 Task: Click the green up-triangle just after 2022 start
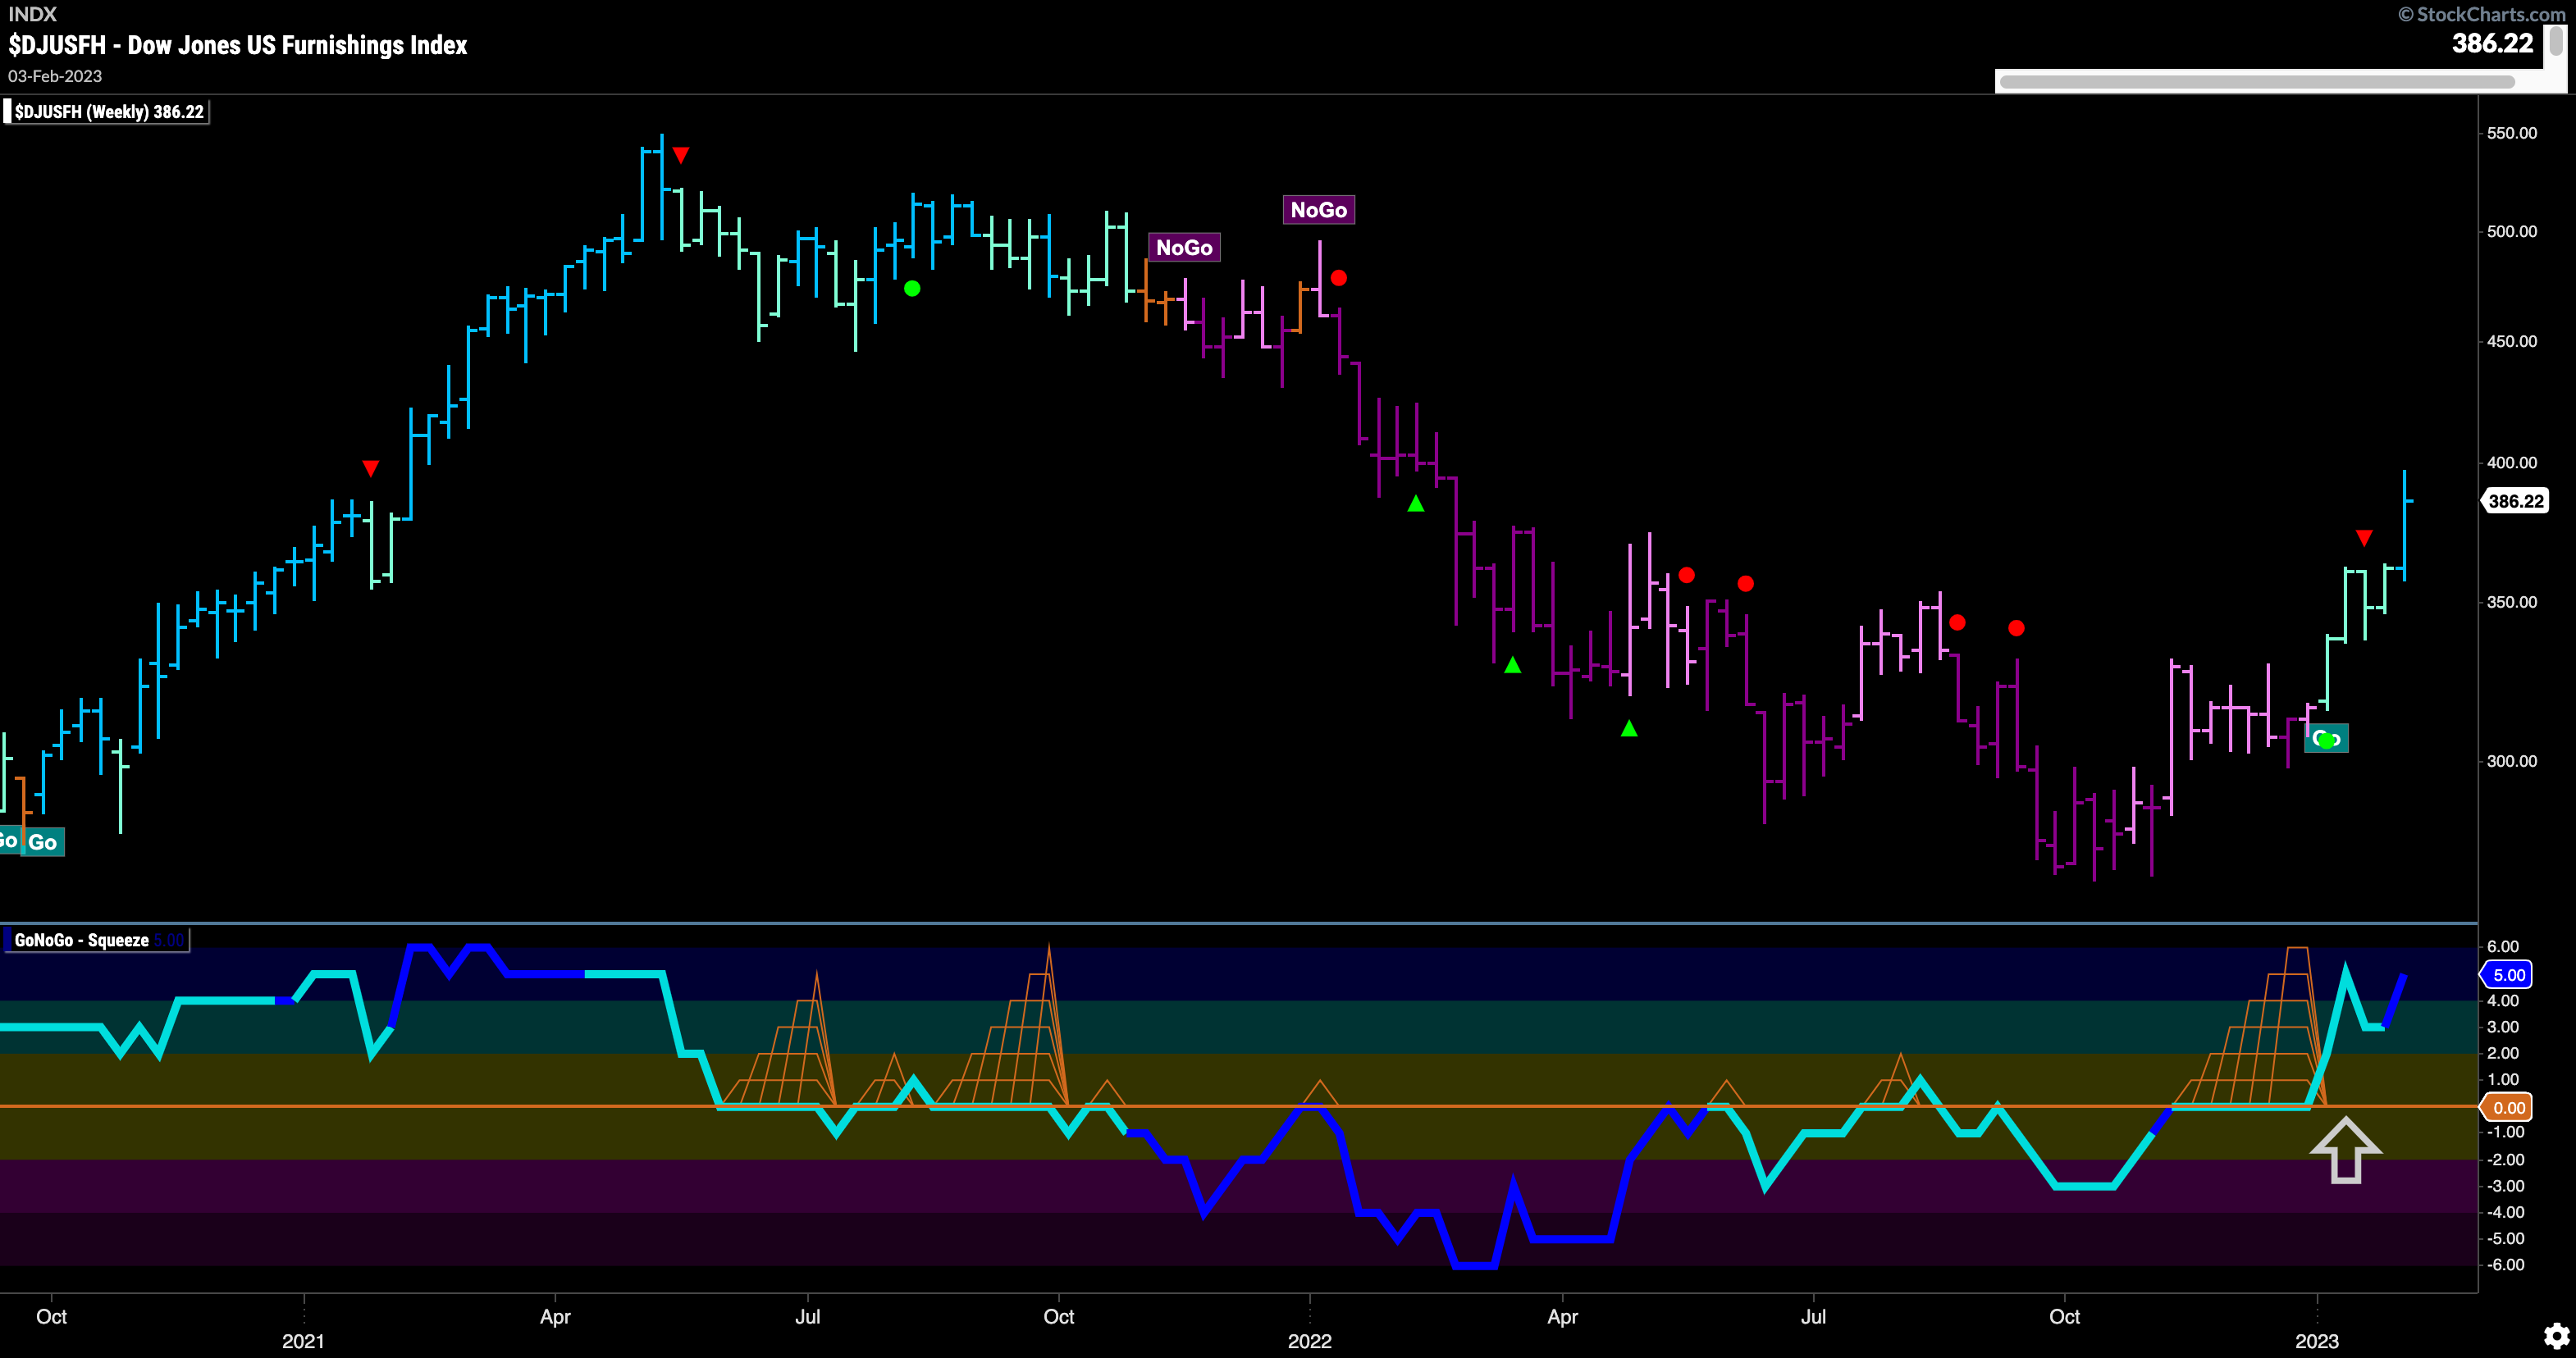point(1416,504)
